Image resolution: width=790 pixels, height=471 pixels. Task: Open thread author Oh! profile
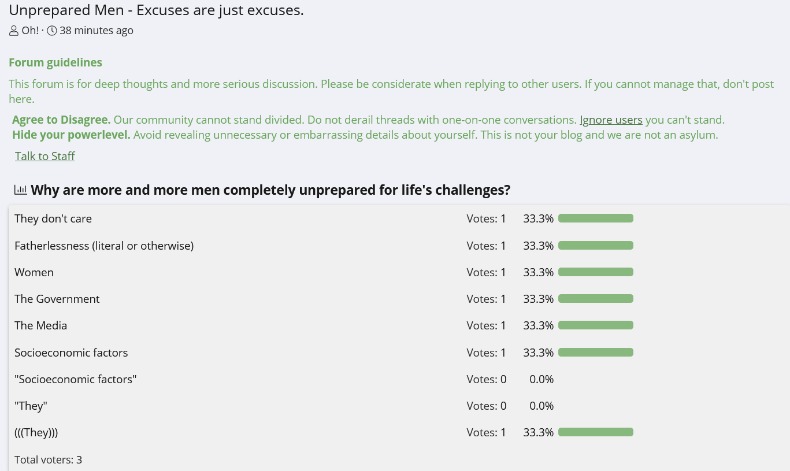[x=30, y=31]
